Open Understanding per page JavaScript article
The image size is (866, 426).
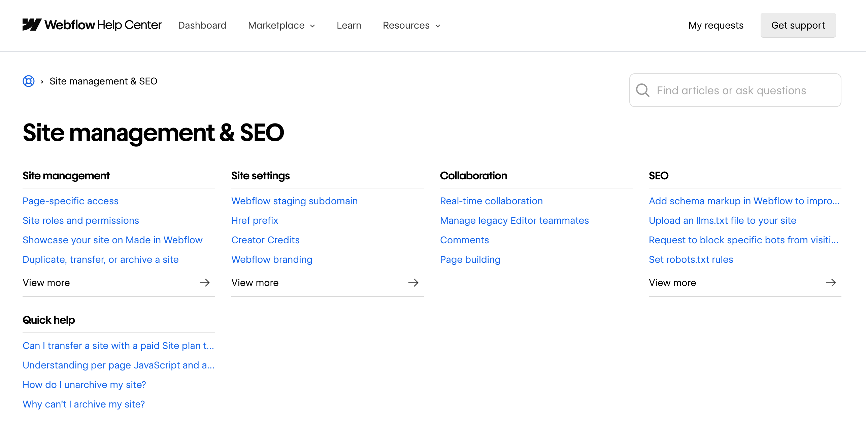click(x=119, y=365)
